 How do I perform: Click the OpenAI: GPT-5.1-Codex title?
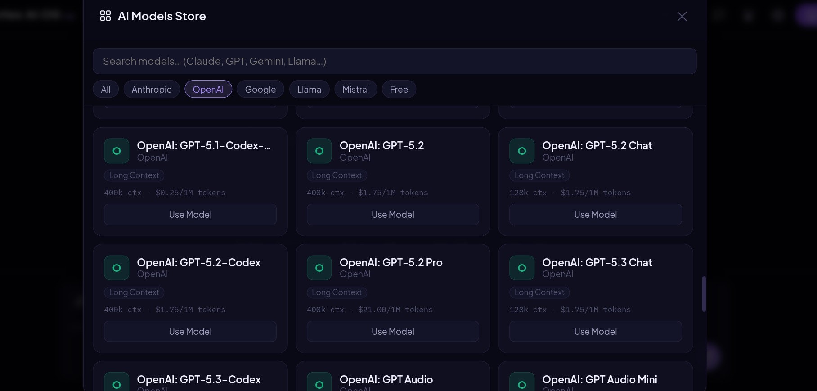[x=204, y=145]
